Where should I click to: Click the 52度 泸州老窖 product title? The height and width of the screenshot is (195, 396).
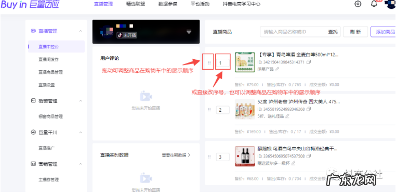pos(298,102)
